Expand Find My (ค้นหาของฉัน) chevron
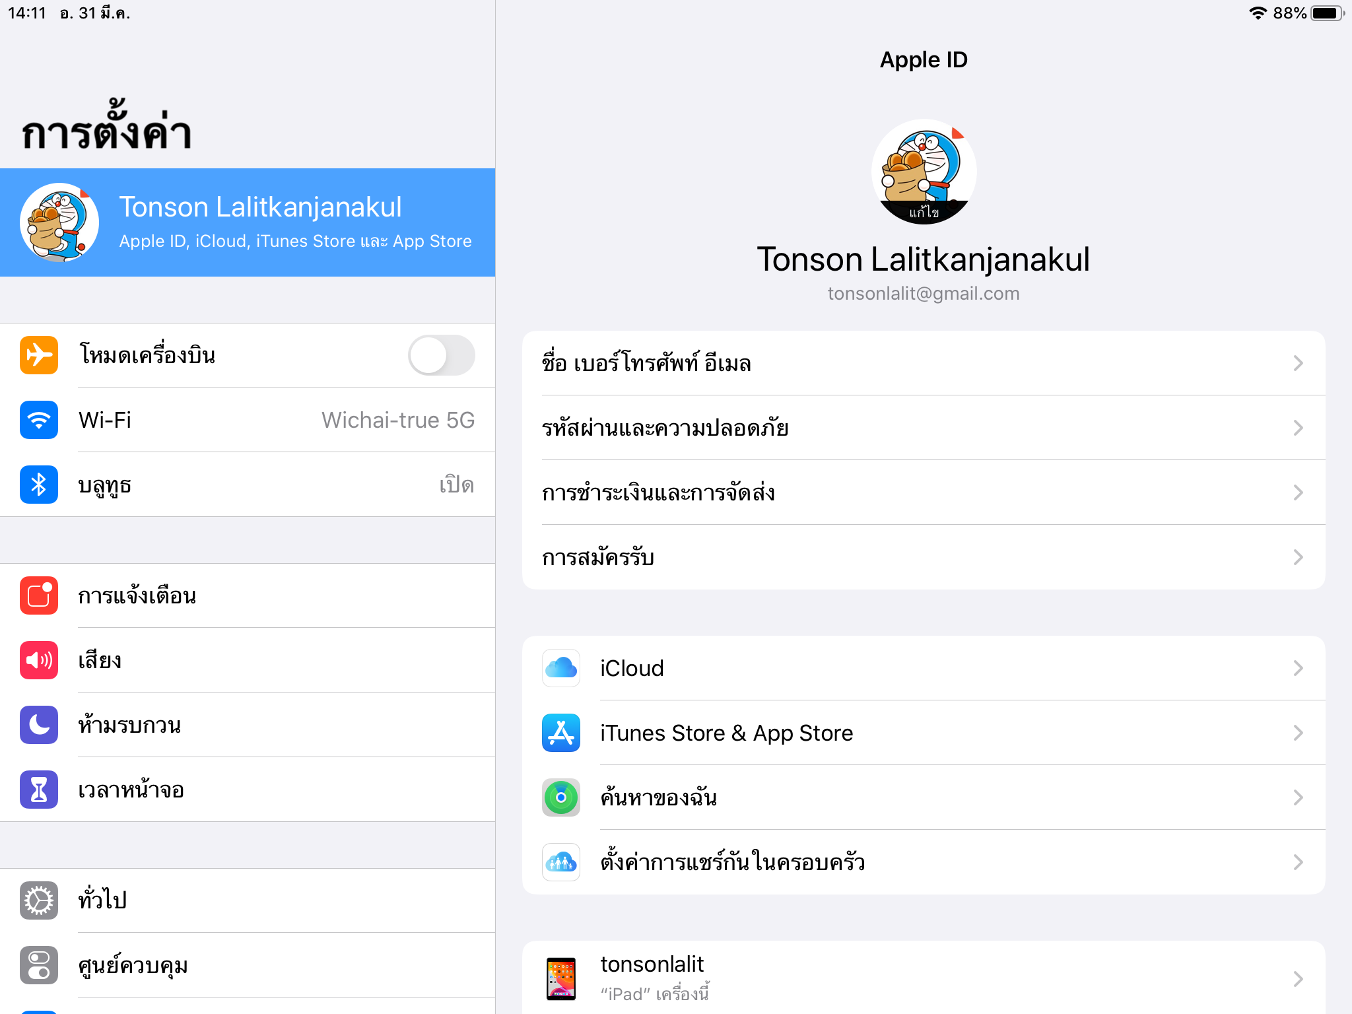This screenshot has width=1352, height=1014. (1298, 797)
